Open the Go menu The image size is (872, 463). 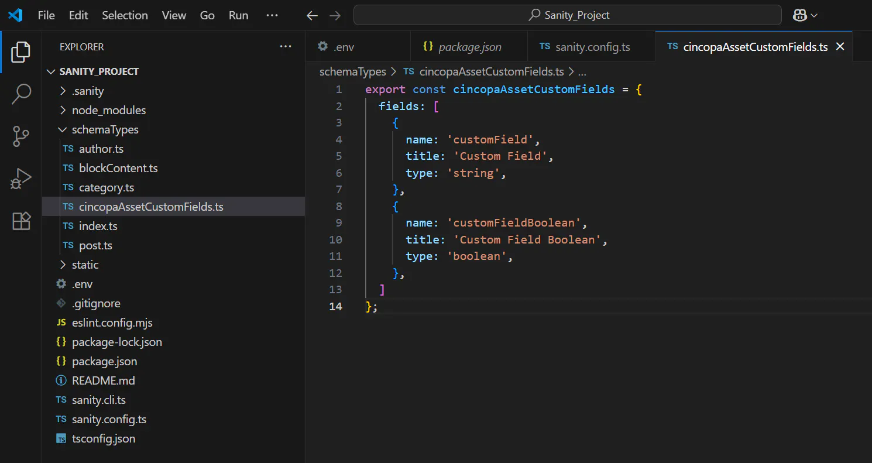point(207,16)
